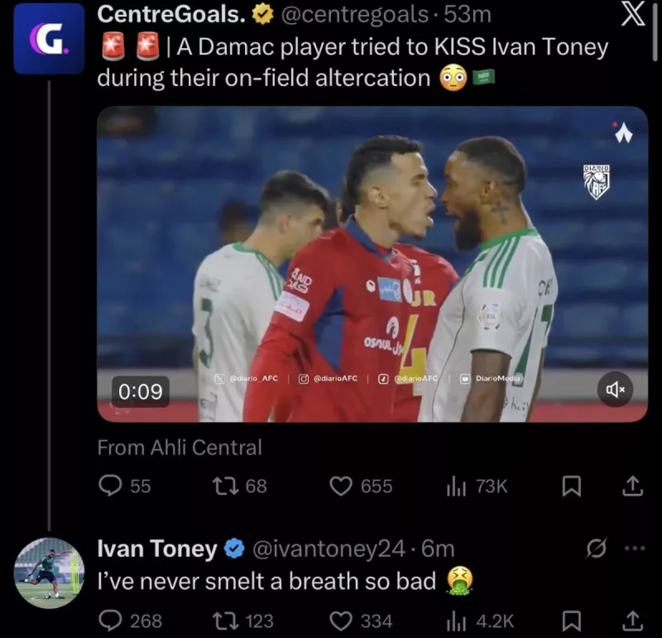Bookmark Ivan Toney's reply
The image size is (662, 638).
pyautogui.click(x=571, y=620)
